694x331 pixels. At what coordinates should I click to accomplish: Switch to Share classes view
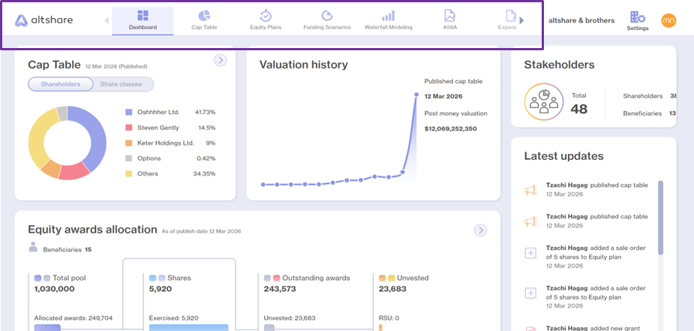click(122, 84)
